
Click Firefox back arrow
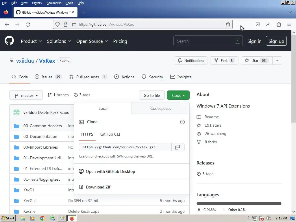point(7,24)
